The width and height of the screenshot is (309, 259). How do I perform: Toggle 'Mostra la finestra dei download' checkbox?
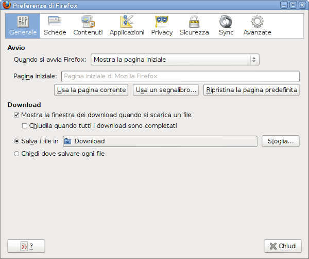[x=16, y=115]
